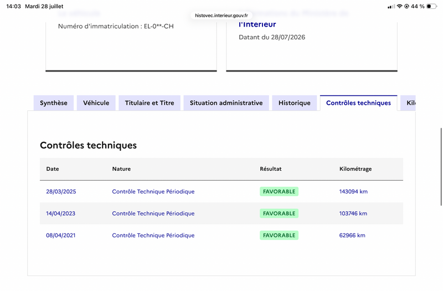Tap the cellular signal bars icon
The image size is (443, 291).
[x=392, y=7]
